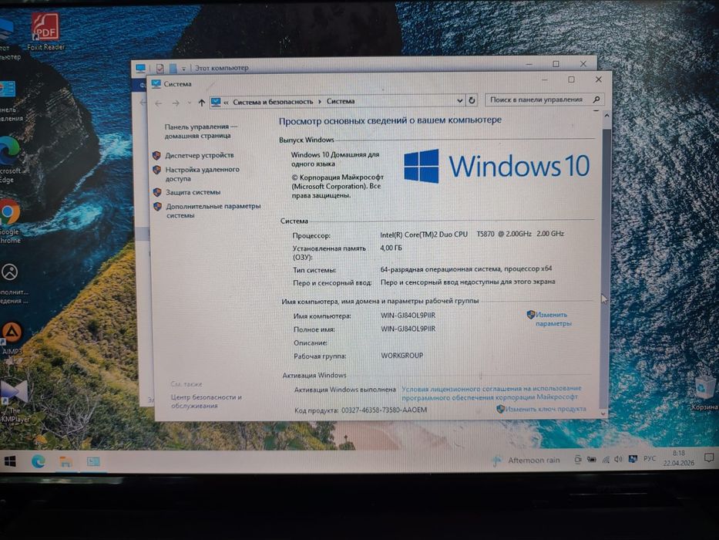Open Google Chrome desktop icon

pyautogui.click(x=9, y=221)
